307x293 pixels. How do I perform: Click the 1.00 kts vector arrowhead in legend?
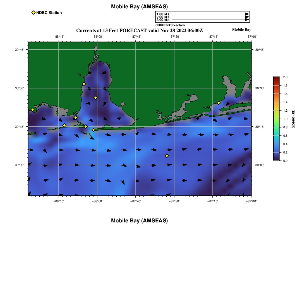pyautogui.click(x=247, y=14)
